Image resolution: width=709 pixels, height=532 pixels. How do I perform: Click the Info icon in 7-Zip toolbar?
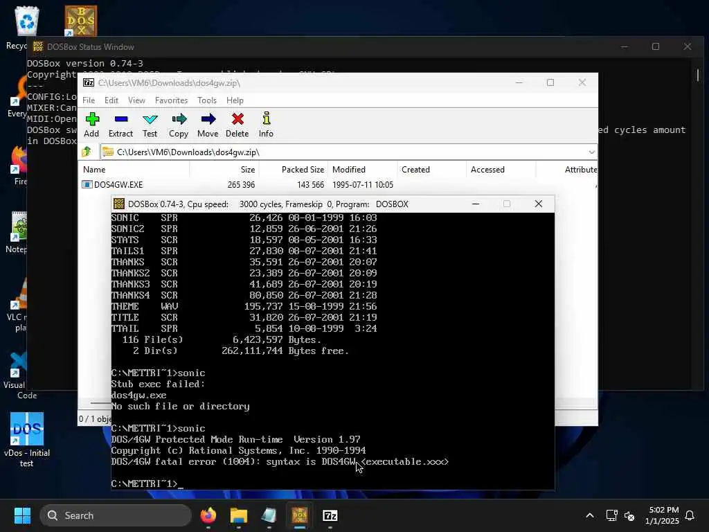(266, 125)
